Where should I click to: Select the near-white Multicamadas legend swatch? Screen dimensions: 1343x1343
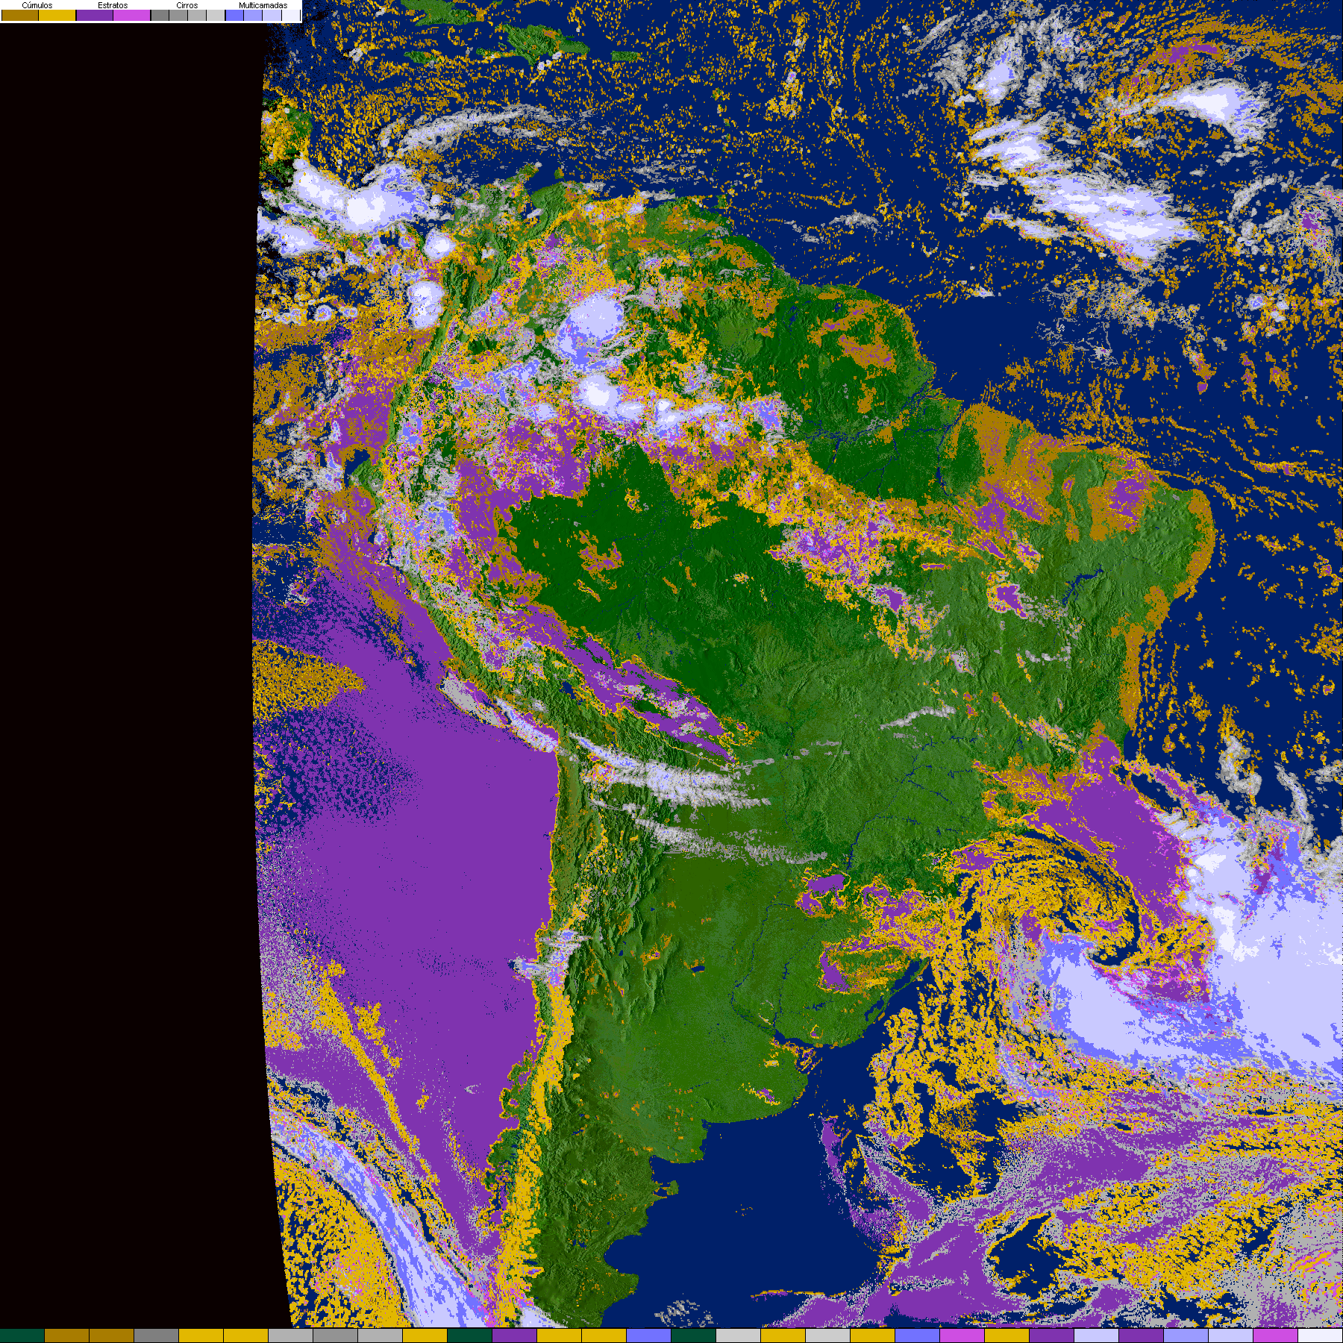click(x=291, y=15)
